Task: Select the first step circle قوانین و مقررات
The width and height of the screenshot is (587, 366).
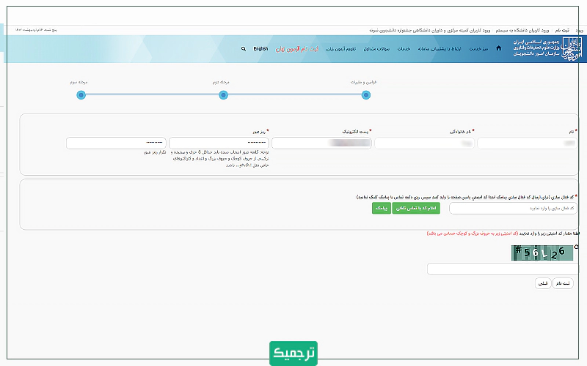Action: click(x=359, y=94)
